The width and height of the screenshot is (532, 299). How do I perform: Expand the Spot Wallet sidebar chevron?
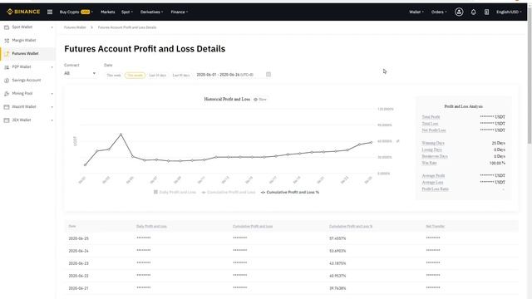pos(52,27)
